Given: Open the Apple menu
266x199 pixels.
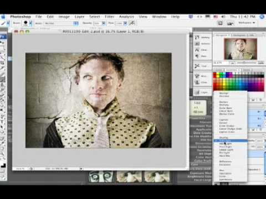Looking at the screenshot, I should pyautogui.click(x=3, y=17).
